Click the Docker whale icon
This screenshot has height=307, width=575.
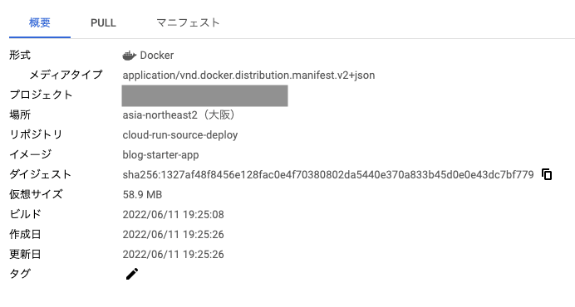pyautogui.click(x=129, y=56)
